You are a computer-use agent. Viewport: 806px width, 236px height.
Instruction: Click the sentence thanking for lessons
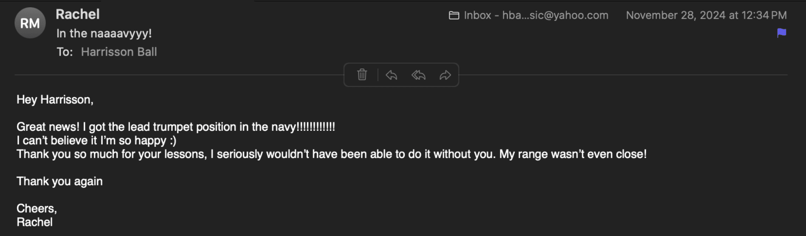331,154
